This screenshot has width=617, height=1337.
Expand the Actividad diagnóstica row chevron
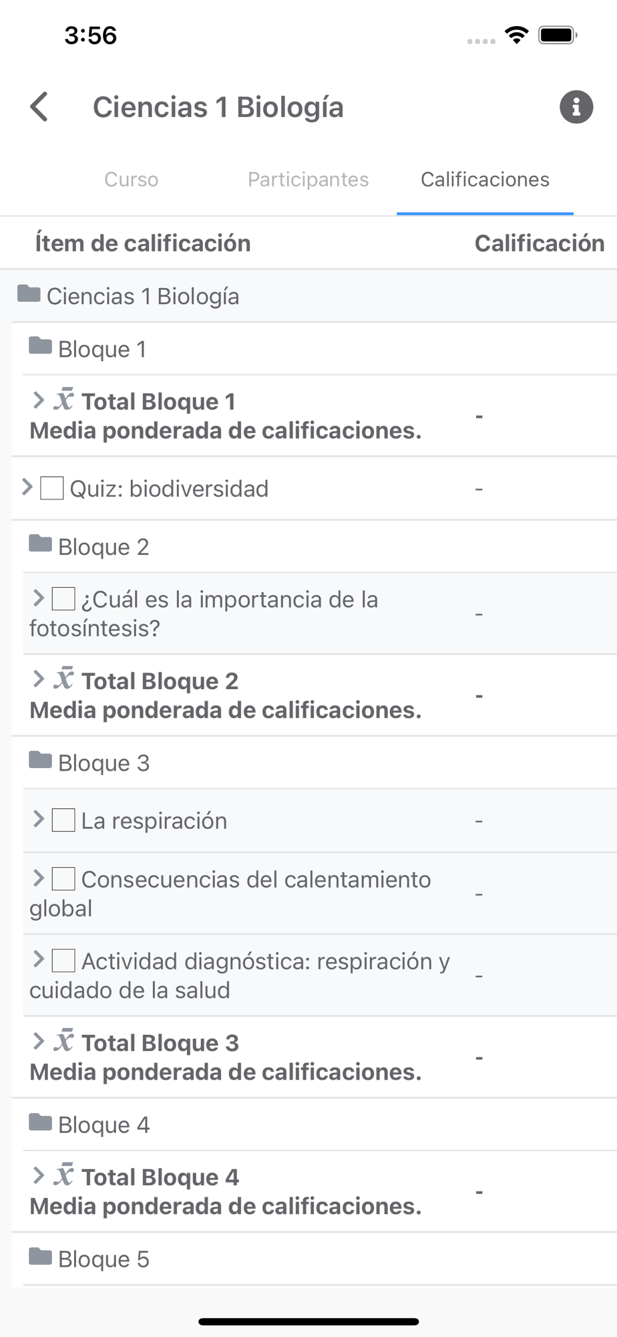point(38,959)
